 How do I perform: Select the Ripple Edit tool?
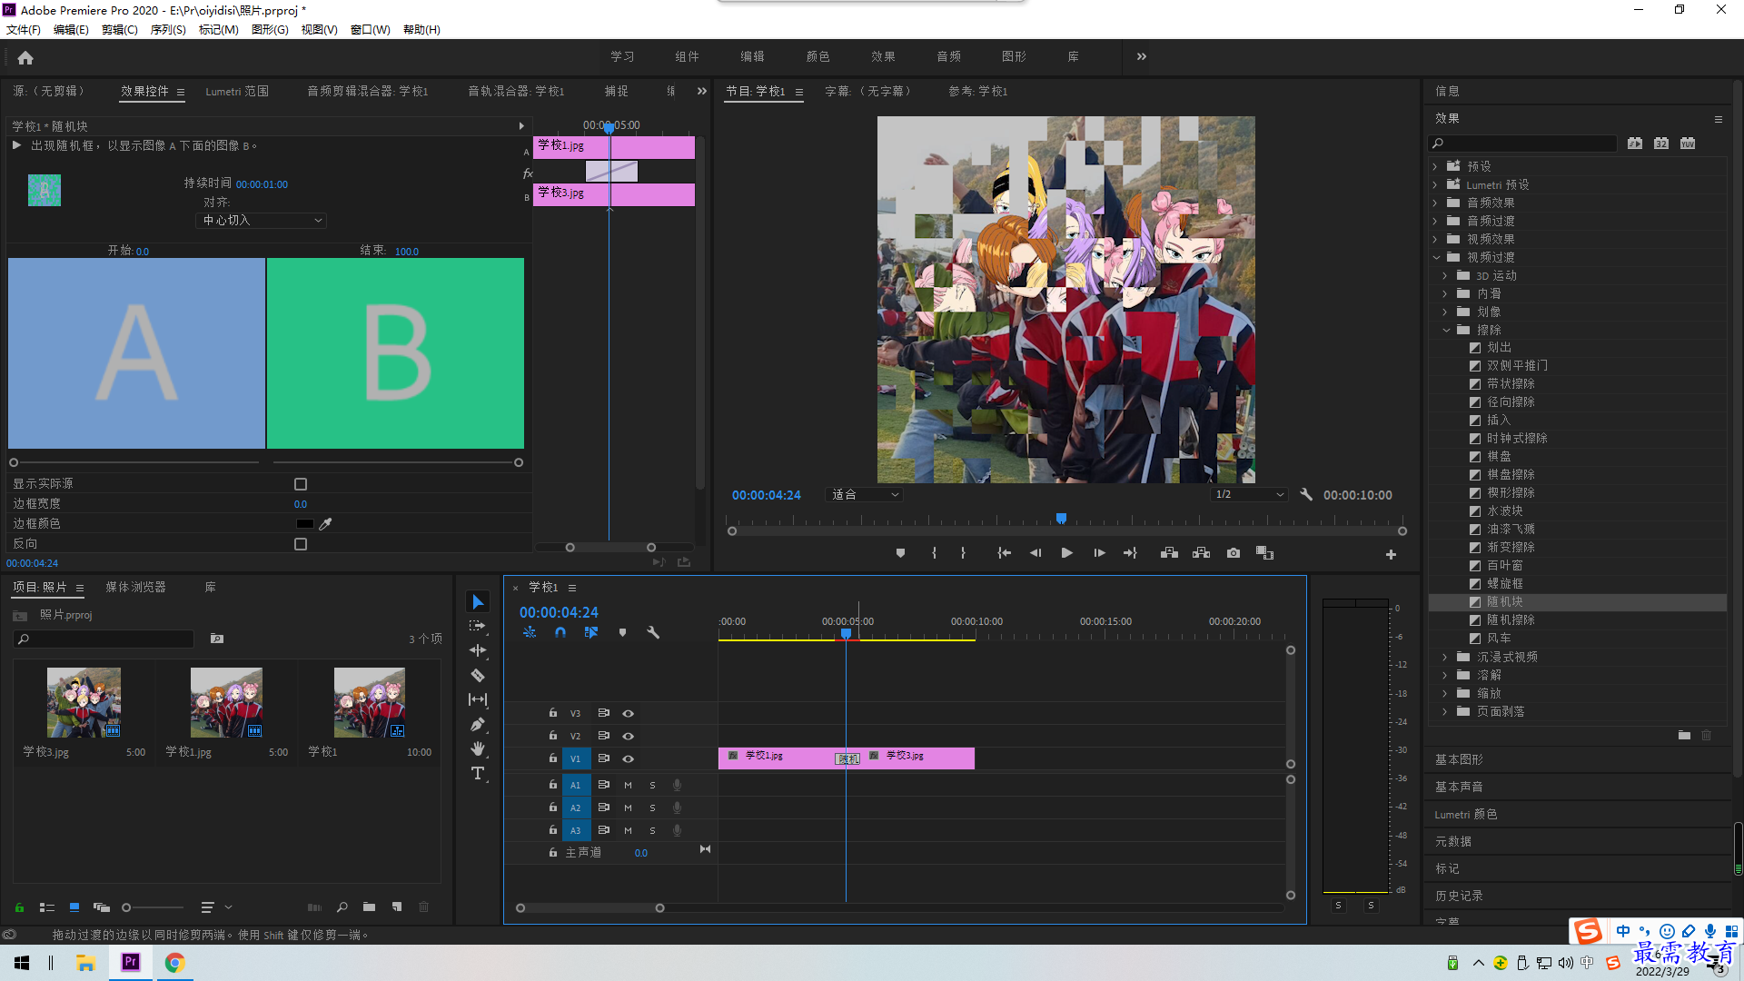478,651
